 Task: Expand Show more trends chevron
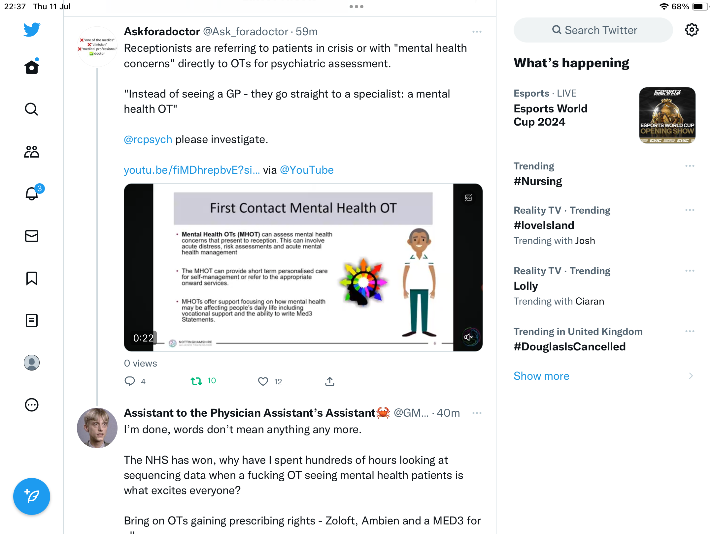pos(691,376)
